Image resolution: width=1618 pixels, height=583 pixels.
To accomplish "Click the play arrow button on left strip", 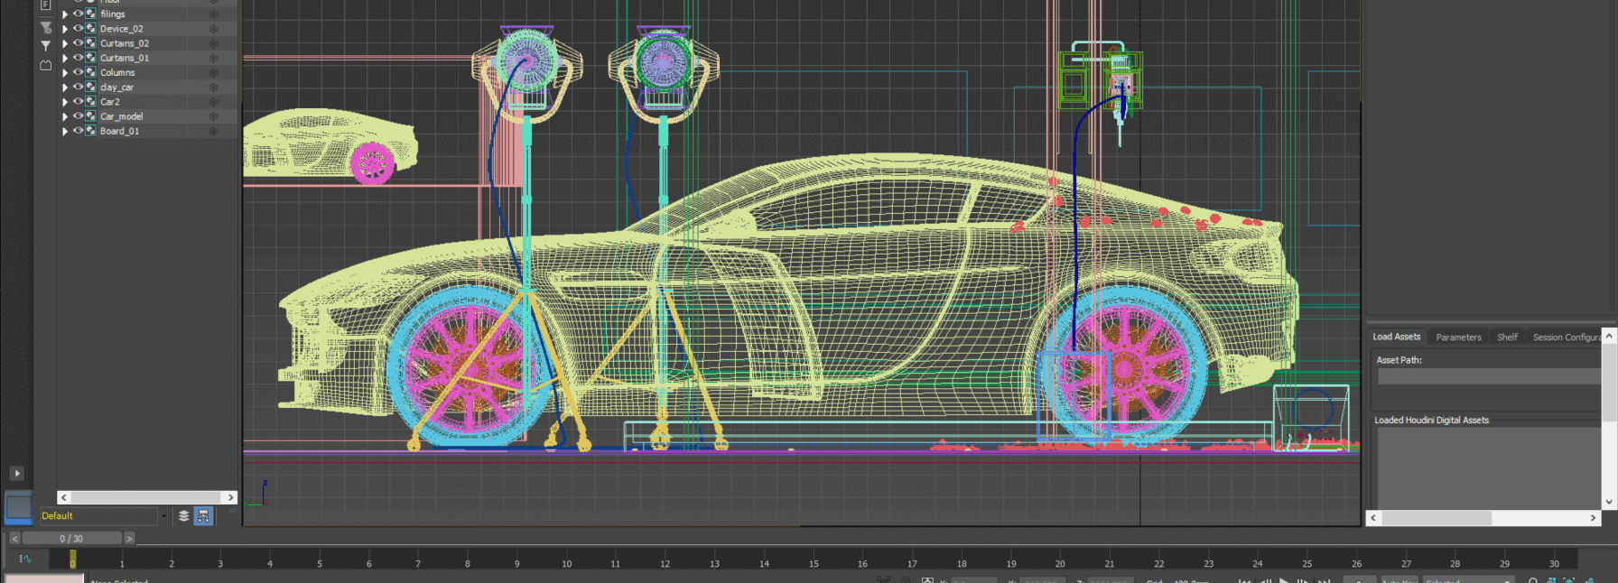I will [16, 473].
